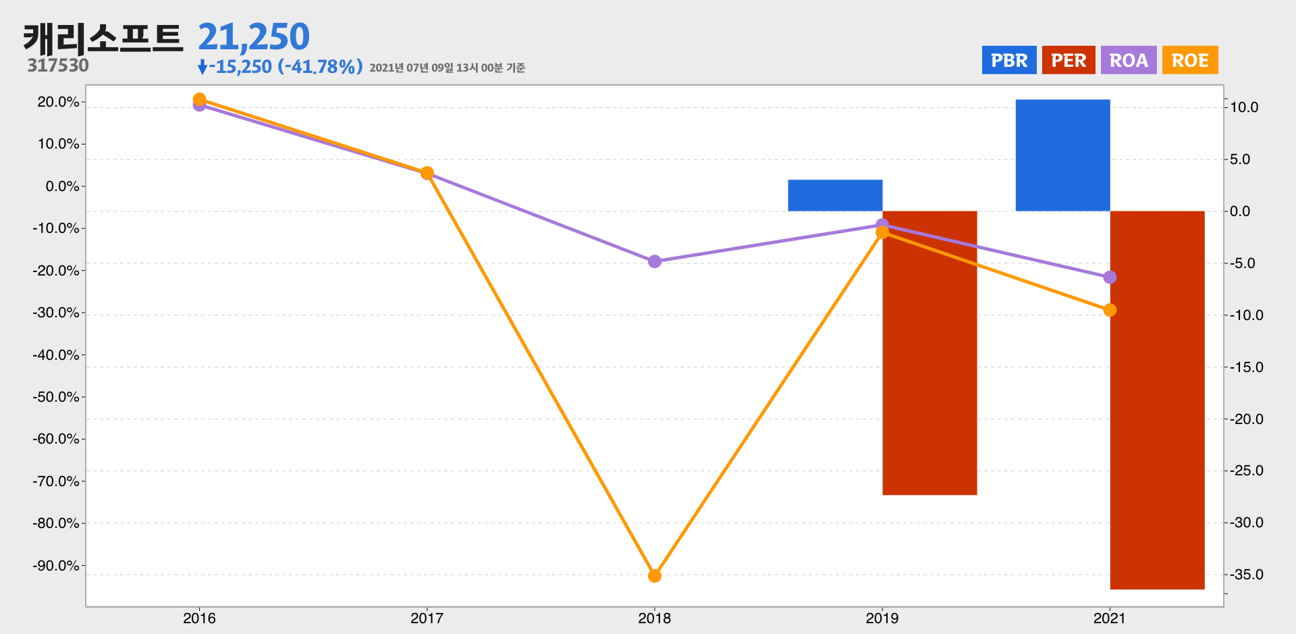This screenshot has height=634, width=1296.
Task: Click the 20.0% left axis label
Action: 58,102
